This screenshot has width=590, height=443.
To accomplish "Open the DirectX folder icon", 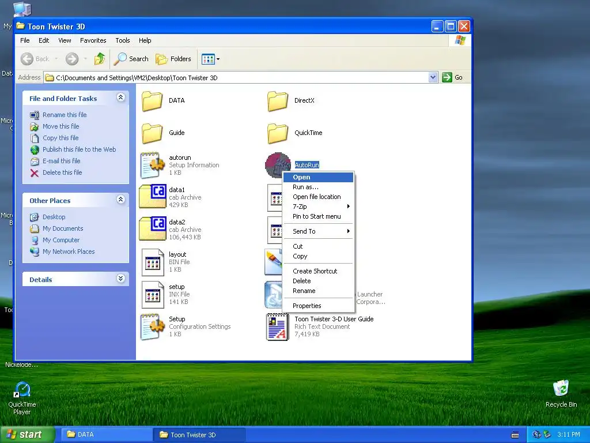I will 278,101.
